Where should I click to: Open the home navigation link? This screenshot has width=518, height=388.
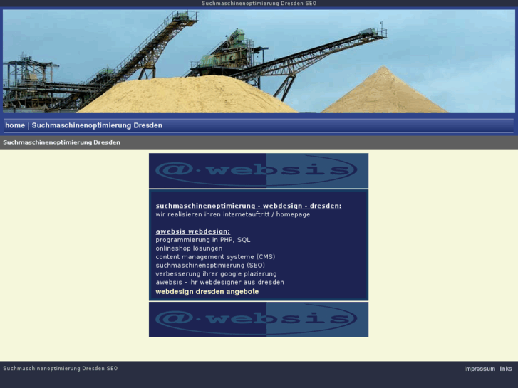click(15, 125)
